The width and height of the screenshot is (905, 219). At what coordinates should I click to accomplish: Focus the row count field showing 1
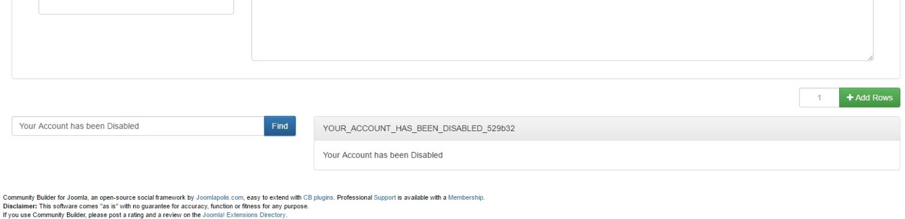[819, 97]
